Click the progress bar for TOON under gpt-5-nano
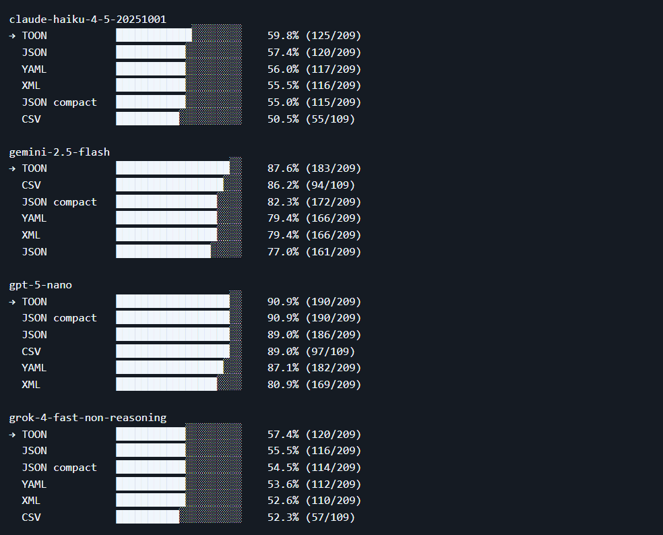Image resolution: width=663 pixels, height=535 pixels. (172, 301)
